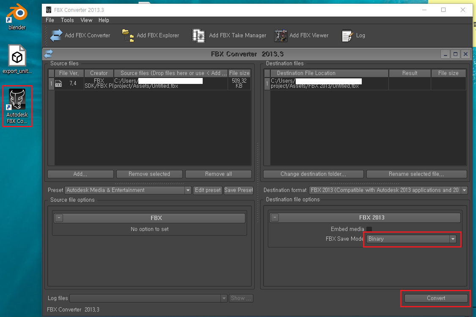Select destination path FBX 2013/Untitled.fbx

coord(329,83)
